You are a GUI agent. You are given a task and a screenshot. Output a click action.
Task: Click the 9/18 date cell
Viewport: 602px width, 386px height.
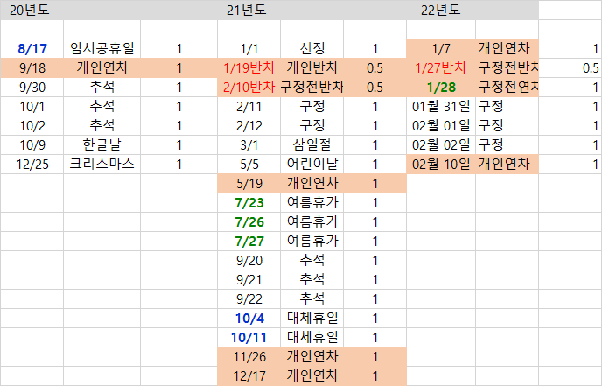31,67
